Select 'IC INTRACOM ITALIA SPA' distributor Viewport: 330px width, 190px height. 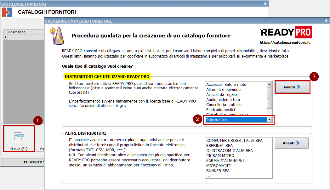pos(230,151)
